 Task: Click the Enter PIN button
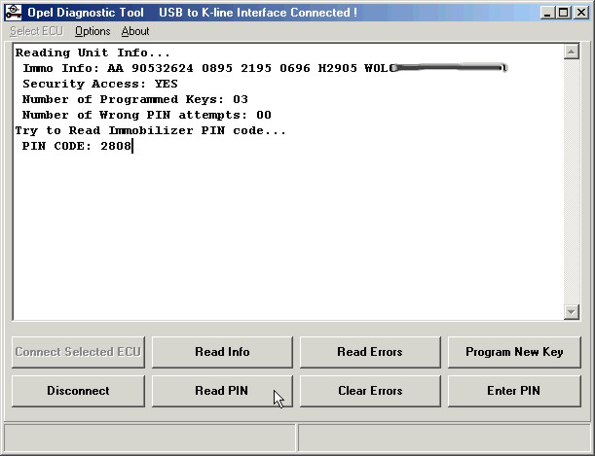coord(514,391)
